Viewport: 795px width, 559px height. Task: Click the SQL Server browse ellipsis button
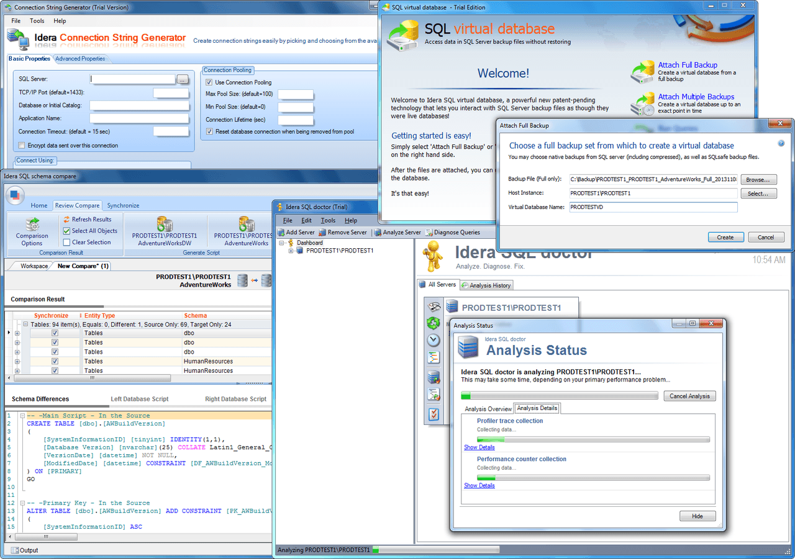(x=182, y=79)
